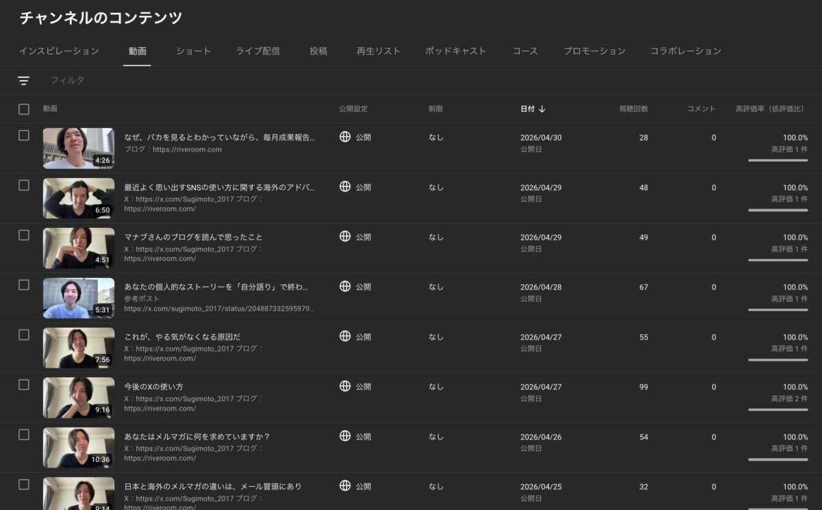
Task: Select the globe icon beside 「これが、やる気がなくなる原因だ」
Action: tap(344, 336)
